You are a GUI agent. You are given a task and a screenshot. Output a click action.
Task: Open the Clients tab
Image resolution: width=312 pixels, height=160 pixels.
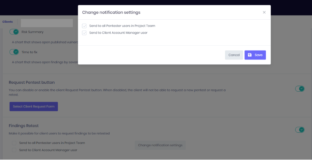pyautogui.click(x=8, y=22)
